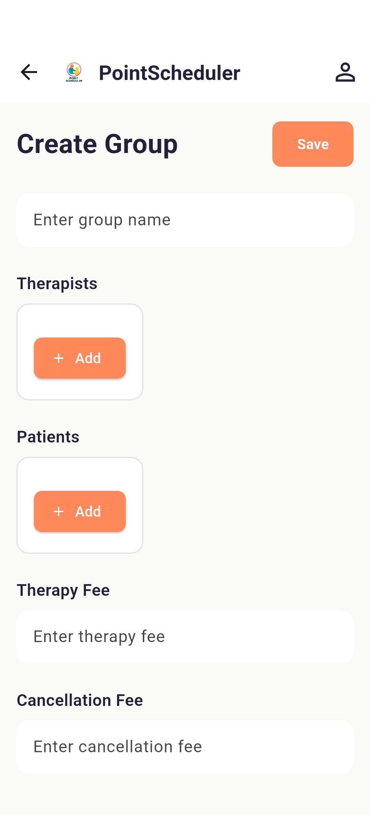Click the blank header area beside the profile icon

288,72
